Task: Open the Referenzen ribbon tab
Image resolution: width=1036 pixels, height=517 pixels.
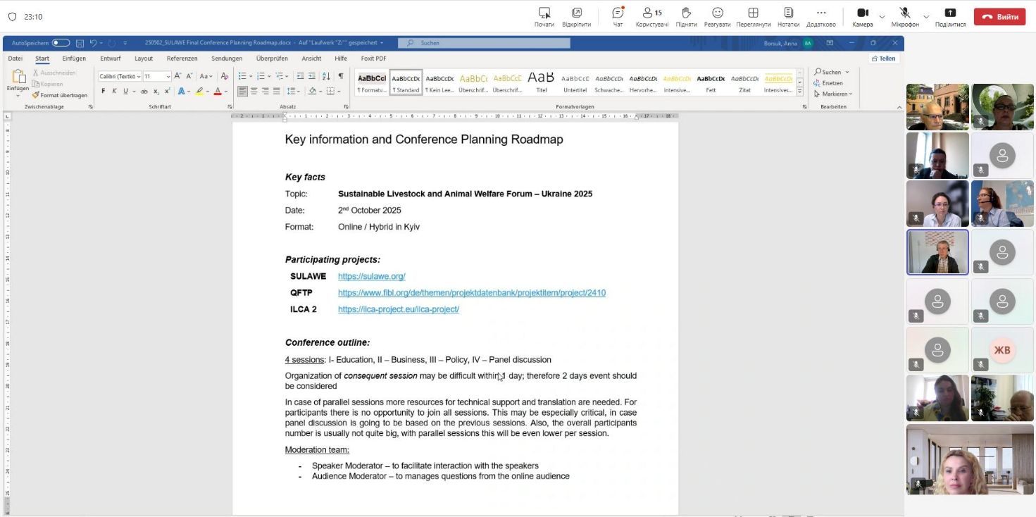Action: pyautogui.click(x=182, y=58)
